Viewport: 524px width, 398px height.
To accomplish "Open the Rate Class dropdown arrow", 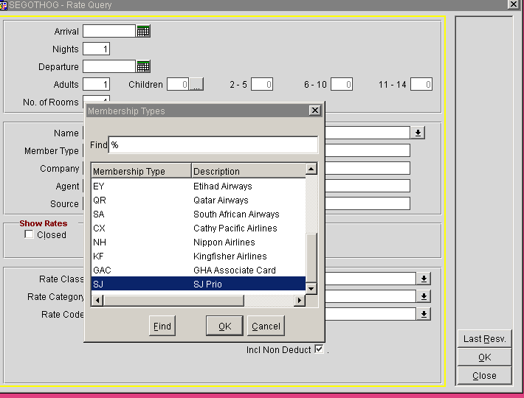I will coord(424,279).
